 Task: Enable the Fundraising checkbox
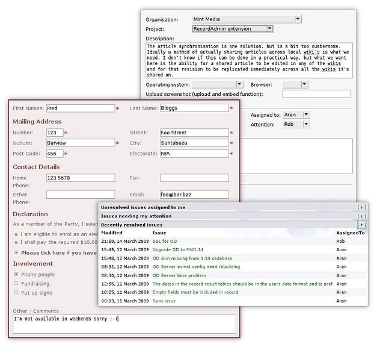[16, 283]
